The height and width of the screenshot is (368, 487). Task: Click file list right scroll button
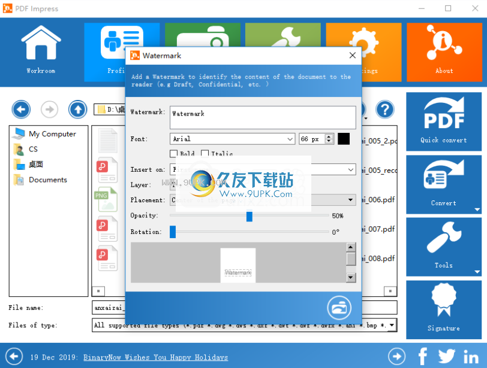pos(390,291)
